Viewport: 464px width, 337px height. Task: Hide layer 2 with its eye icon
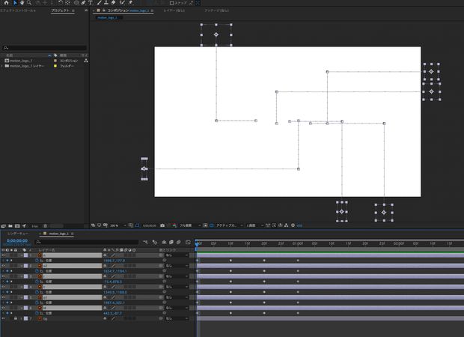3,266
